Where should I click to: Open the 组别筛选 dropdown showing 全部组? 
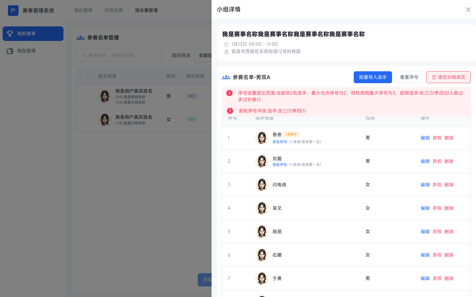pyautogui.click(x=203, y=55)
